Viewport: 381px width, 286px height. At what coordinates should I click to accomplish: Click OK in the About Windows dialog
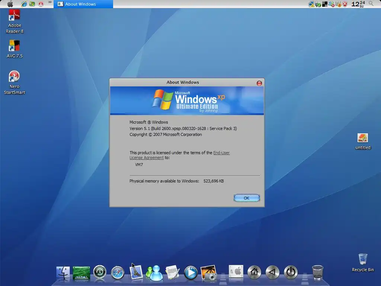[x=247, y=198]
